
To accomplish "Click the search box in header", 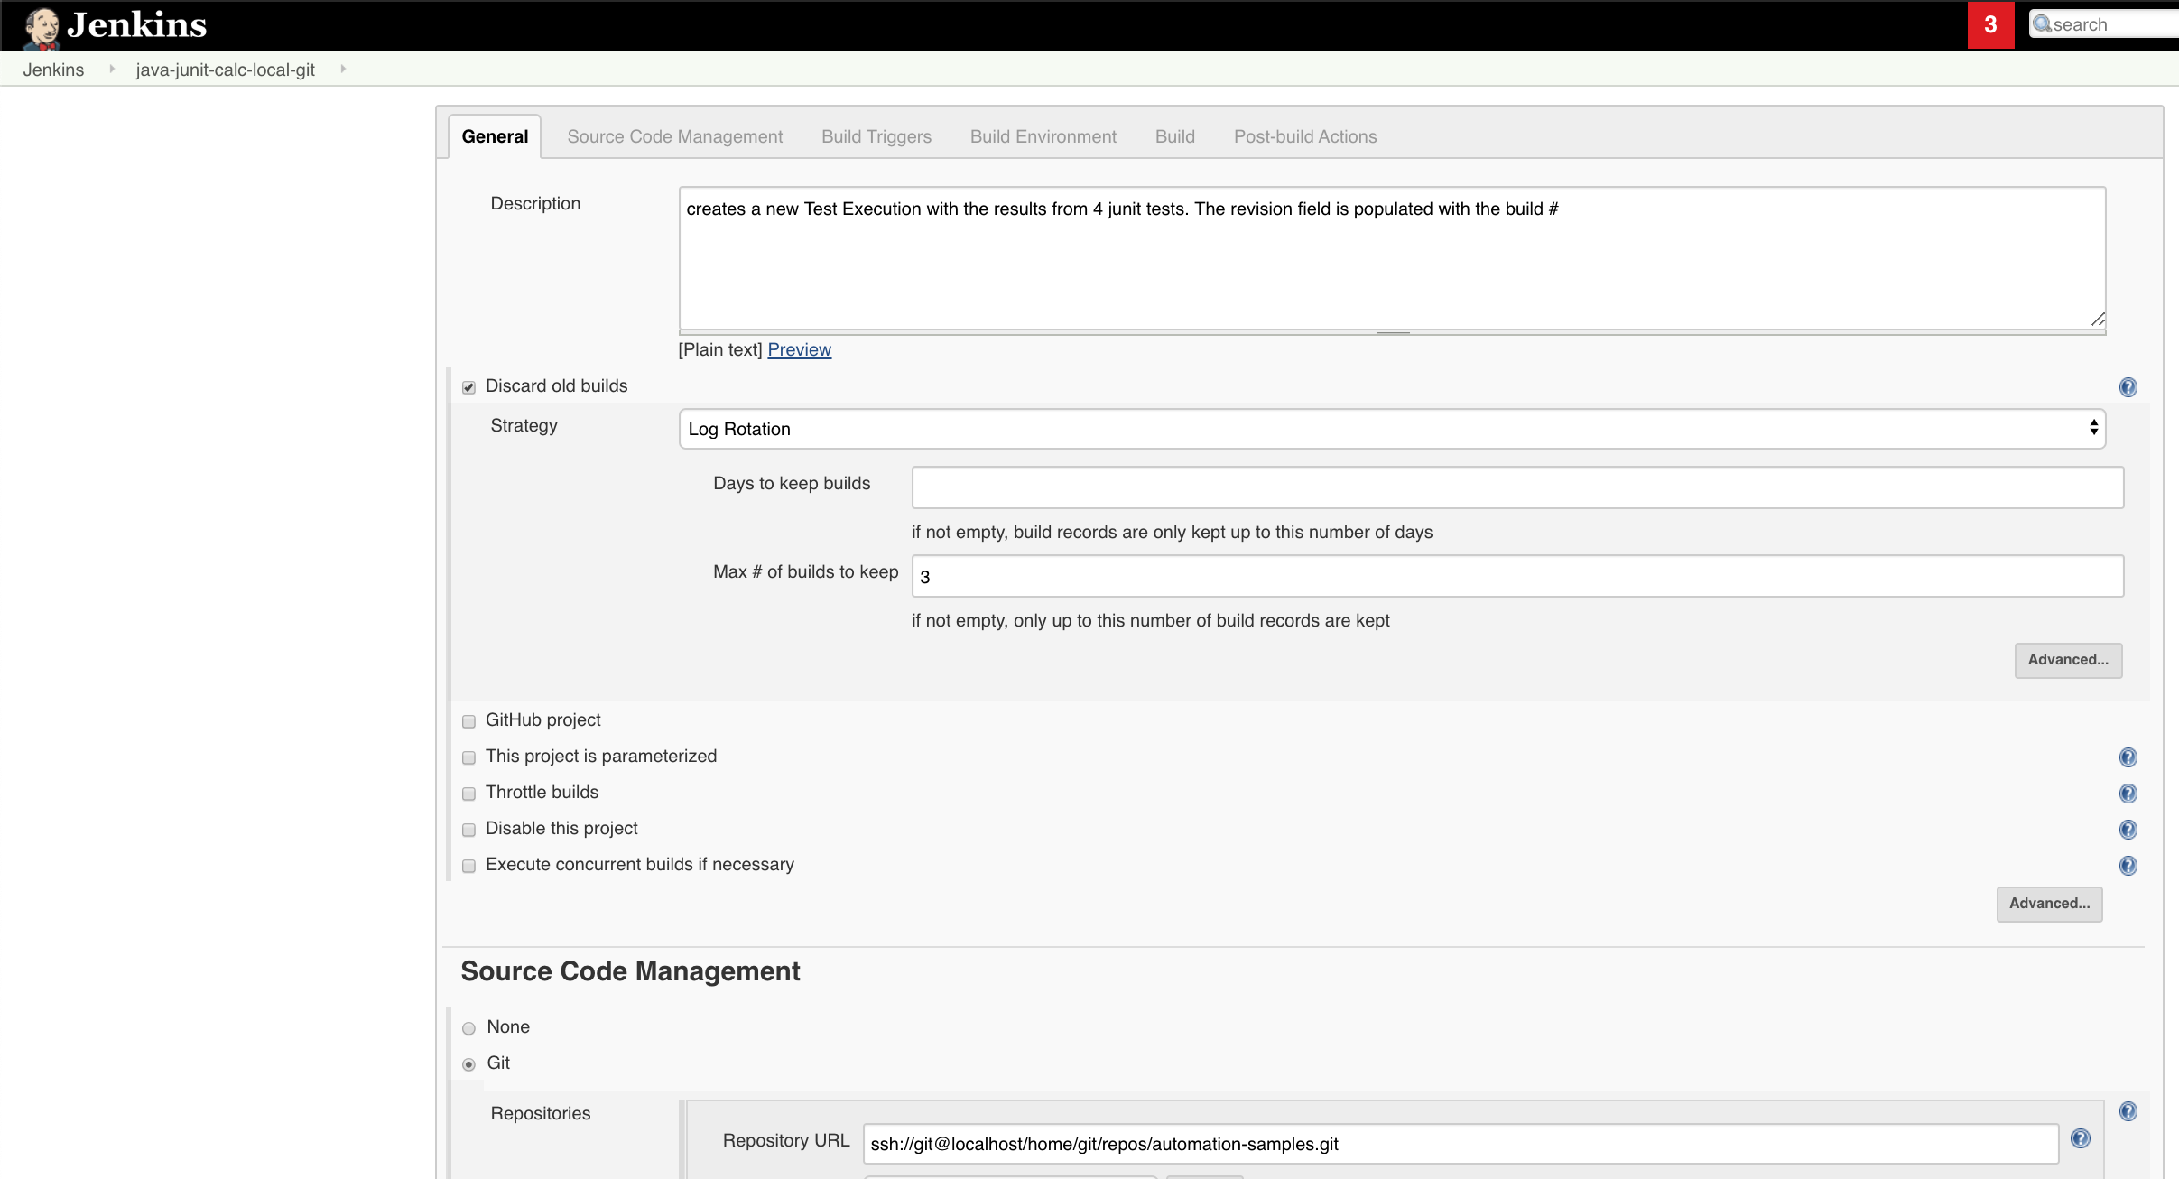I will pos(2104,24).
